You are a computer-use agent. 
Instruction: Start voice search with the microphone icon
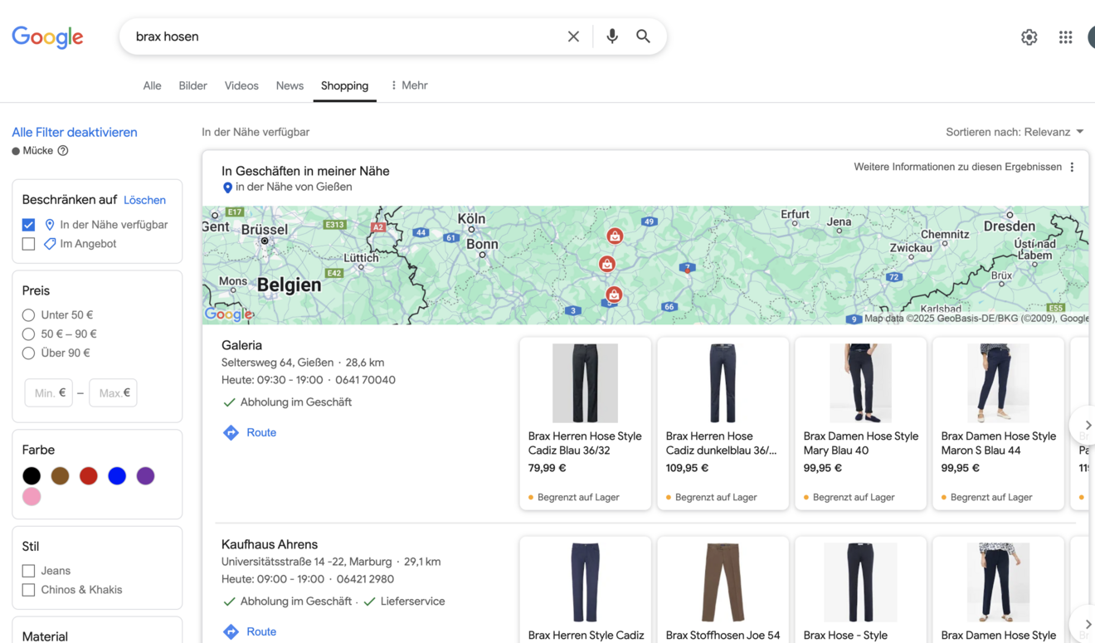click(612, 37)
